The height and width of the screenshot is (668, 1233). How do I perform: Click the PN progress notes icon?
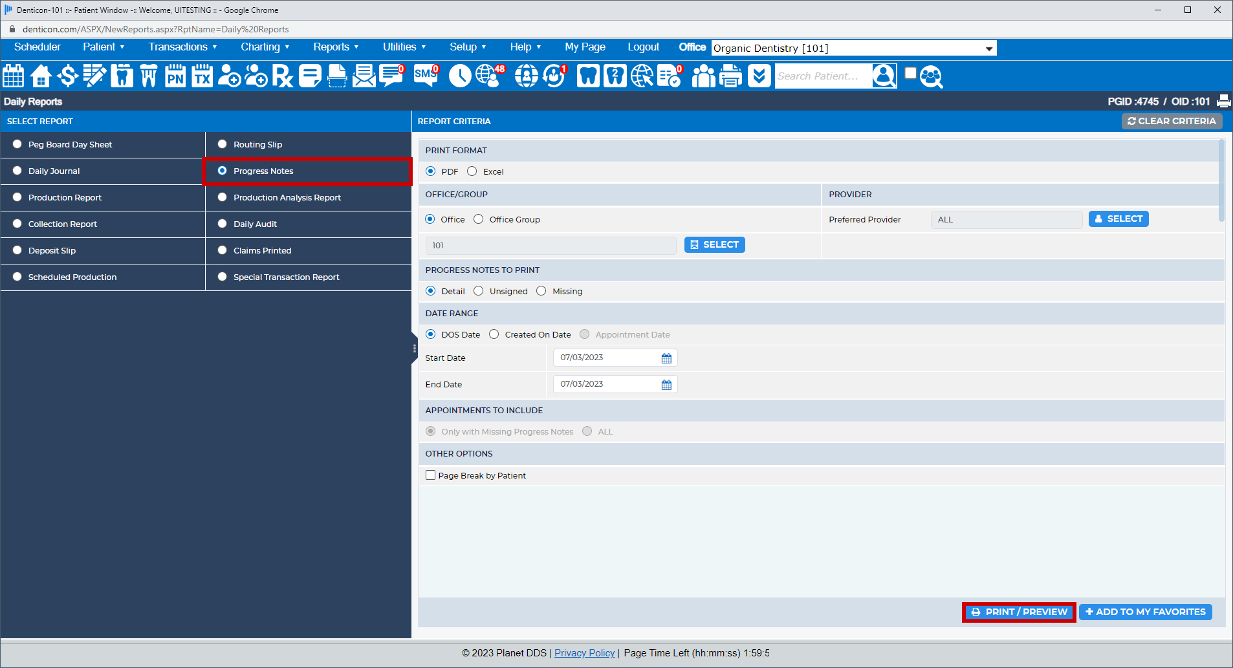point(175,76)
